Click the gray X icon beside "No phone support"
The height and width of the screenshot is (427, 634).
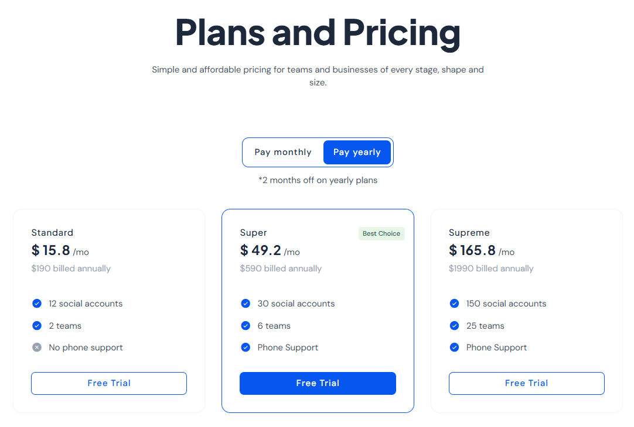tap(37, 347)
